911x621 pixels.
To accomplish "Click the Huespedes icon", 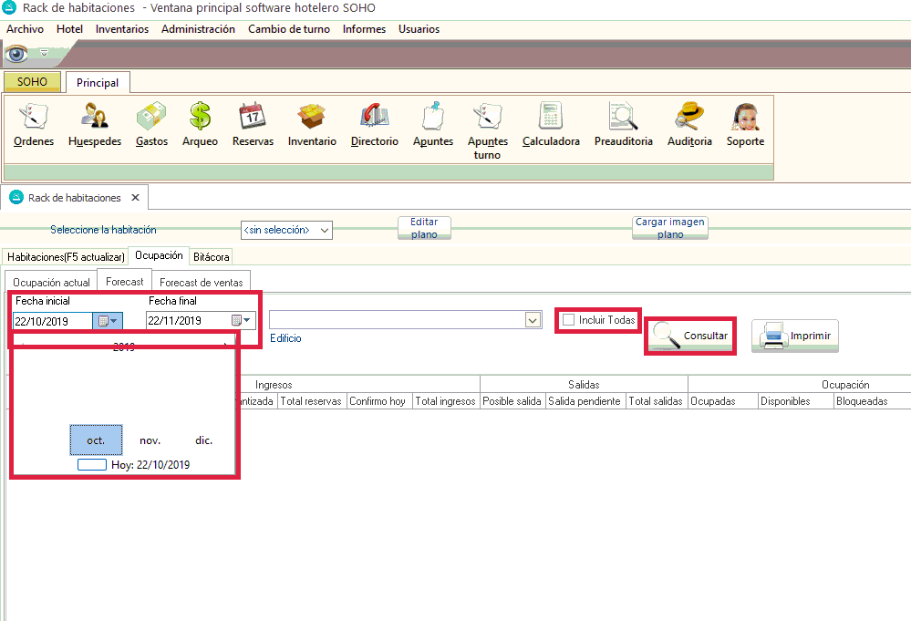I will click(94, 118).
